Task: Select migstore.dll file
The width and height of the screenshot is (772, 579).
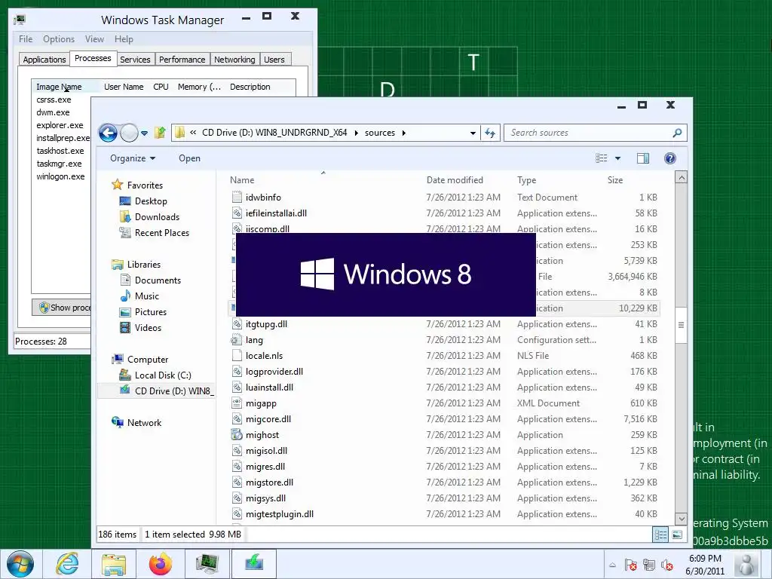Action: (x=269, y=482)
